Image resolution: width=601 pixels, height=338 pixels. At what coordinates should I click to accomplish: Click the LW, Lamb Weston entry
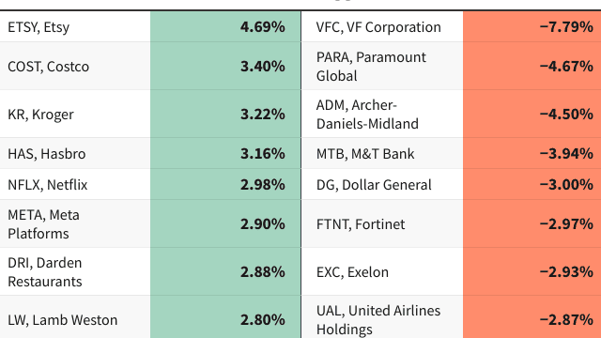(150, 317)
